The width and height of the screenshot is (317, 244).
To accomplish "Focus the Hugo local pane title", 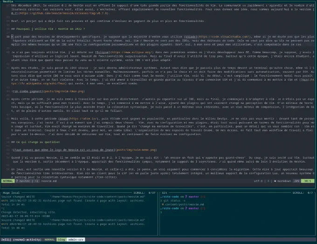I will 11,193.
